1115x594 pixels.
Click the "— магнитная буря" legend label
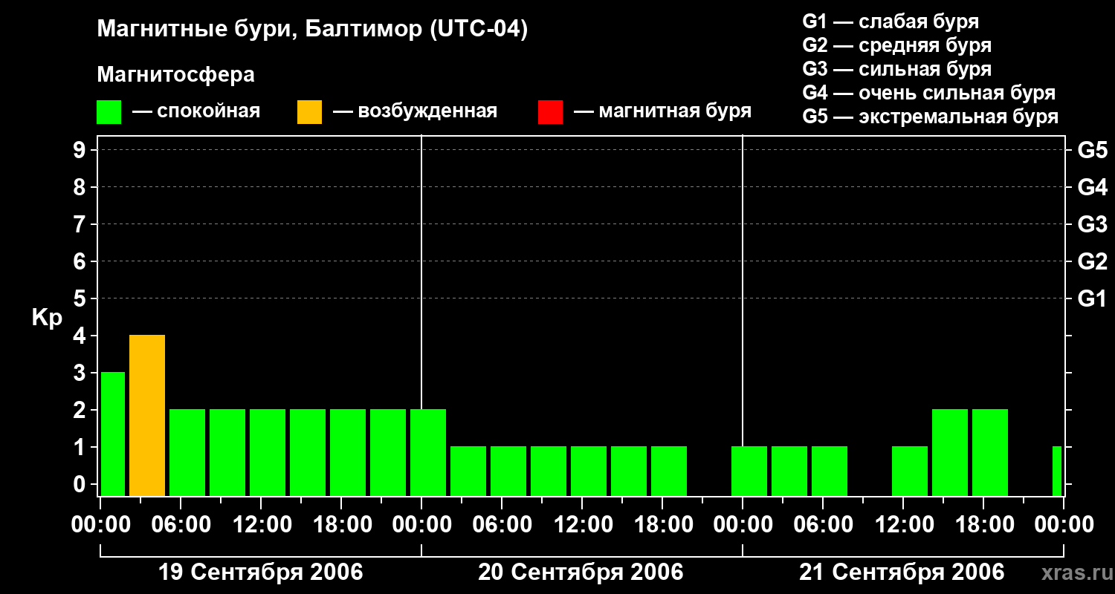click(662, 112)
